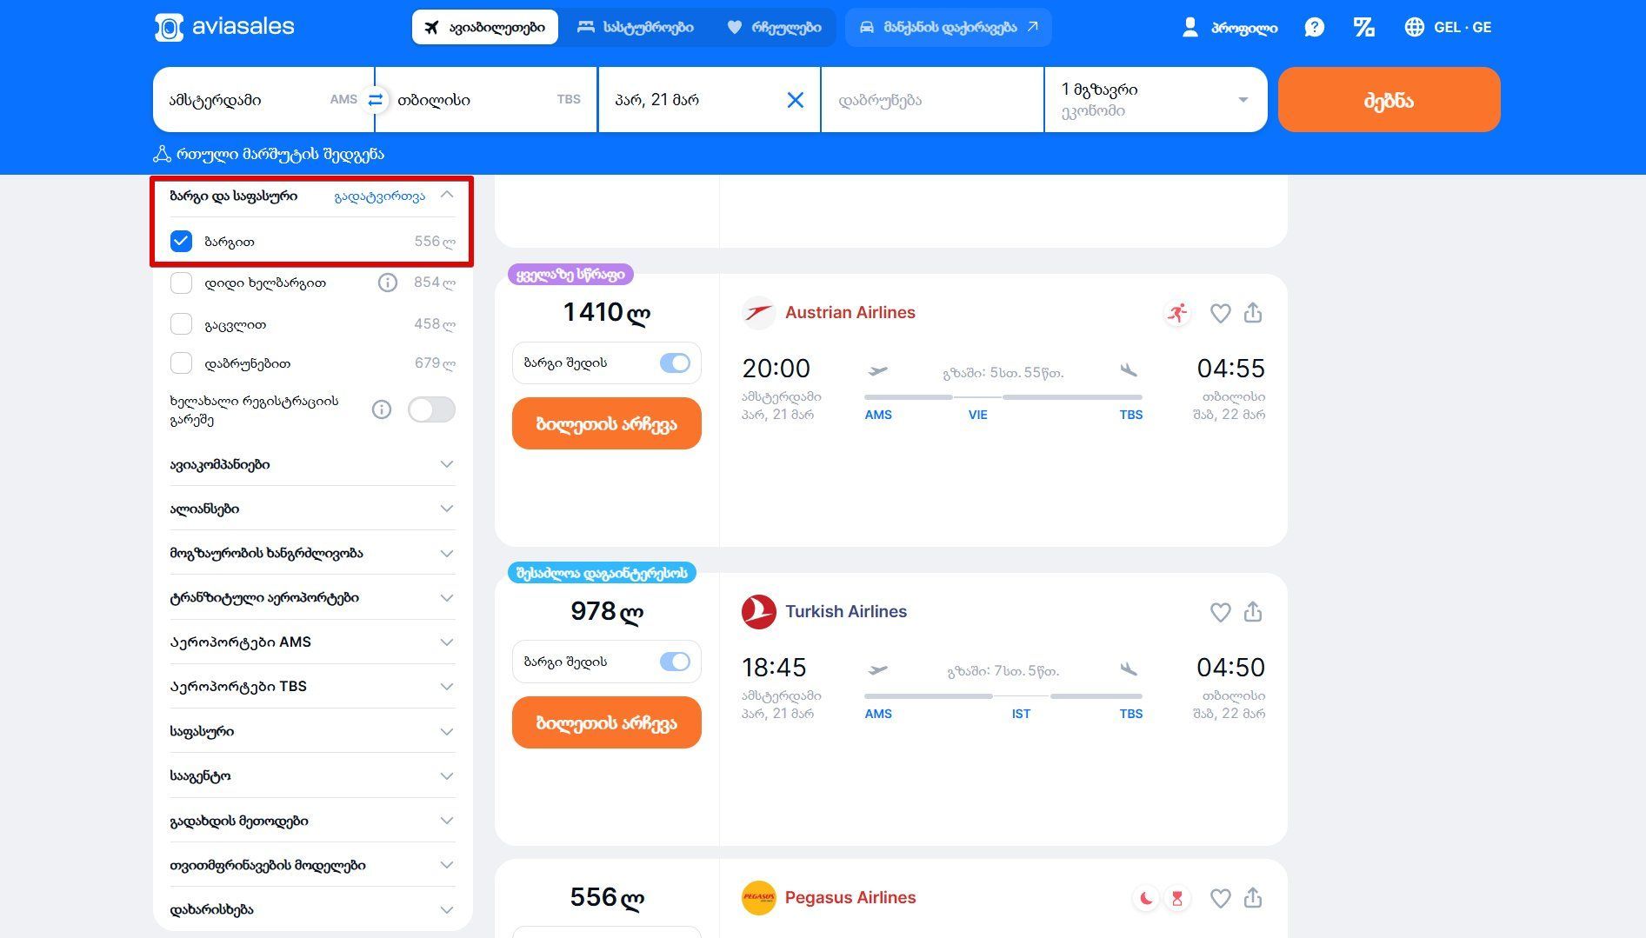Share the Turkish Airlines ticket
This screenshot has width=1646, height=938.
tap(1253, 611)
